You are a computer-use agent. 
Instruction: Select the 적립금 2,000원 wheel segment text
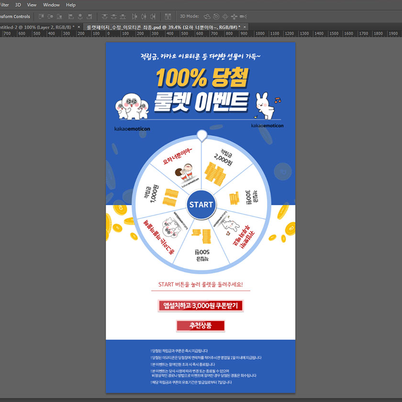click(x=224, y=158)
